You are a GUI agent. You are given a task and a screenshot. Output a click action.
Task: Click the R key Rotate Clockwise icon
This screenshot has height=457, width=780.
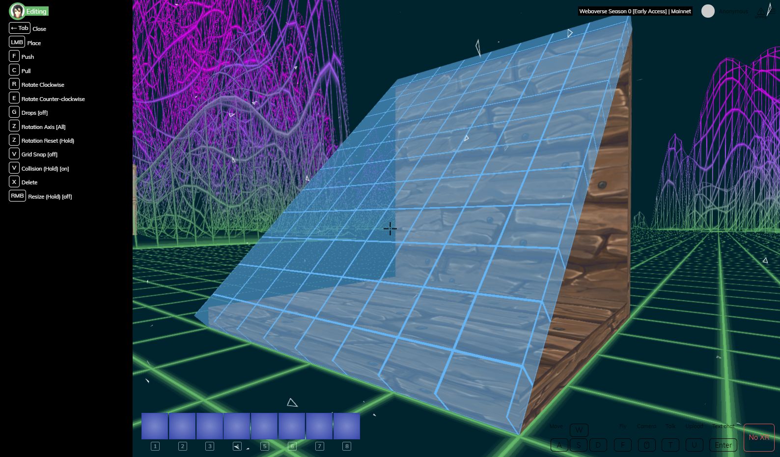point(14,84)
